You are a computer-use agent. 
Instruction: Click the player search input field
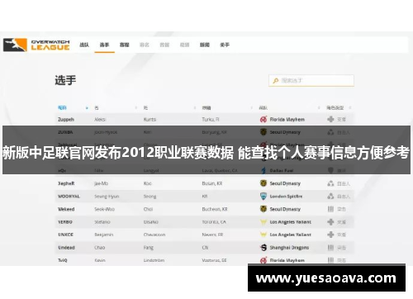[x=311, y=81]
